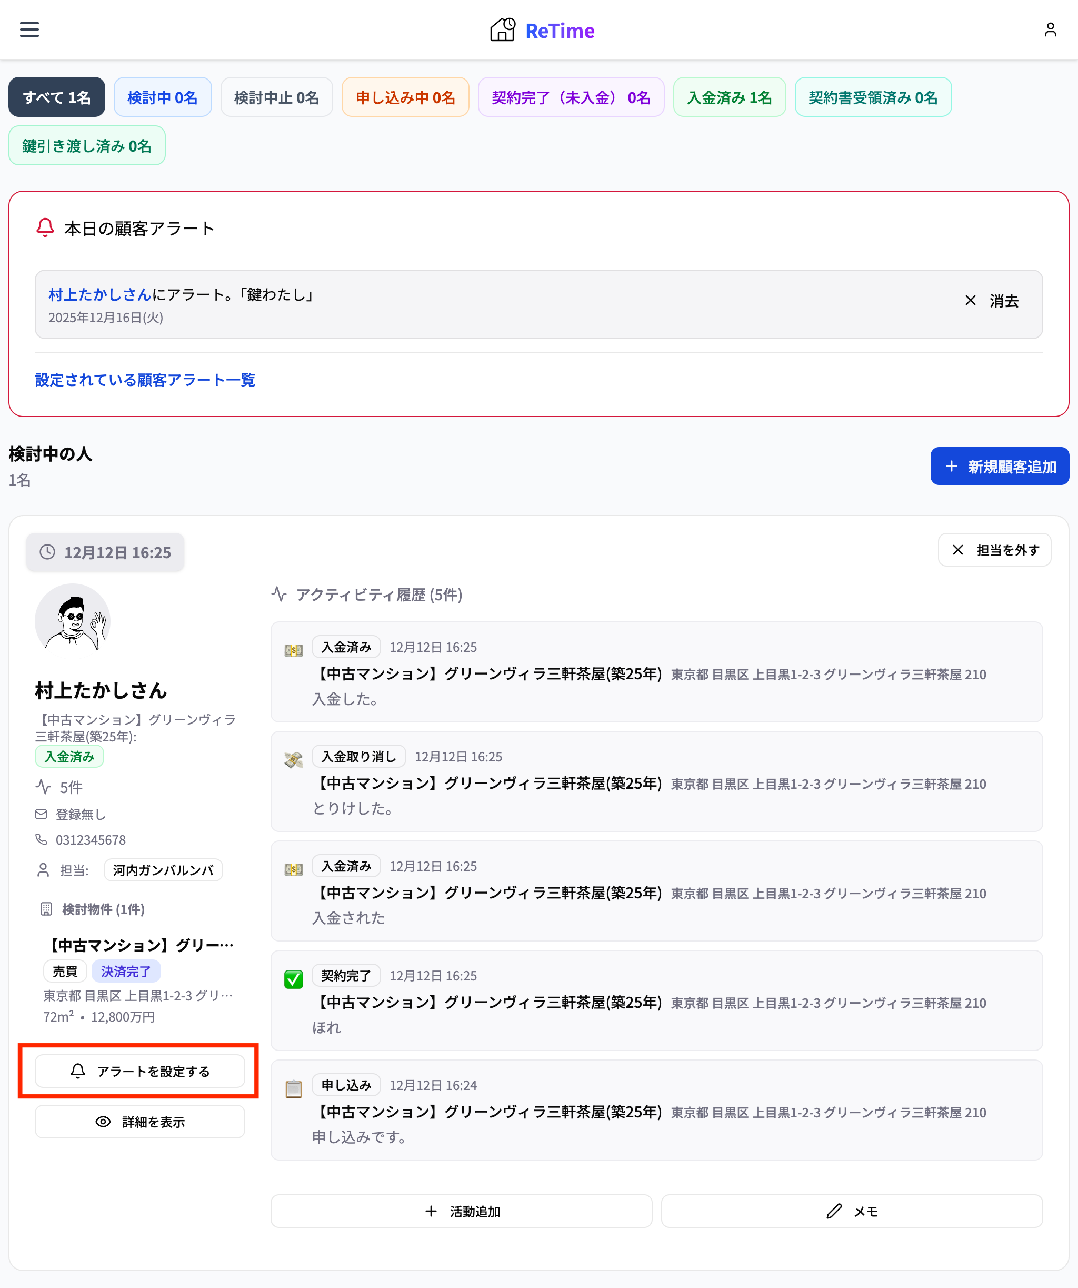Screen dimensions: 1078x1288
Task: Open 設定されている顧客アラート一覧
Action: 145,380
